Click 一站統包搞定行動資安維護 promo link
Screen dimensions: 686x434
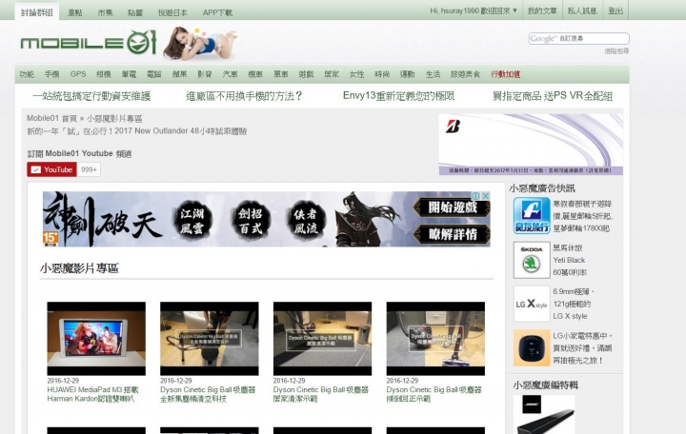91,96
